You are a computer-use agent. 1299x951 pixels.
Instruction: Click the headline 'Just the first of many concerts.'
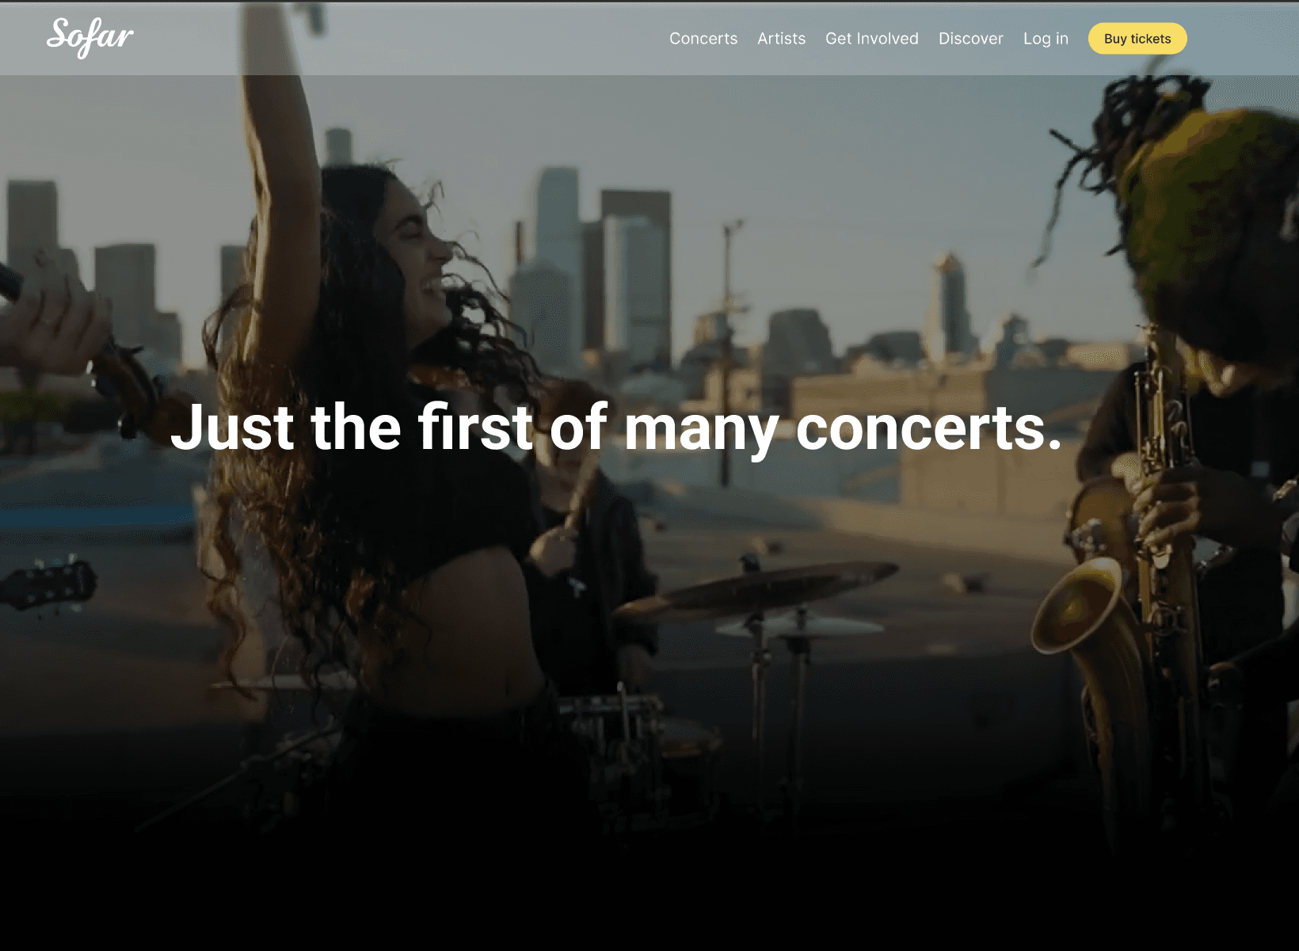[615, 428]
